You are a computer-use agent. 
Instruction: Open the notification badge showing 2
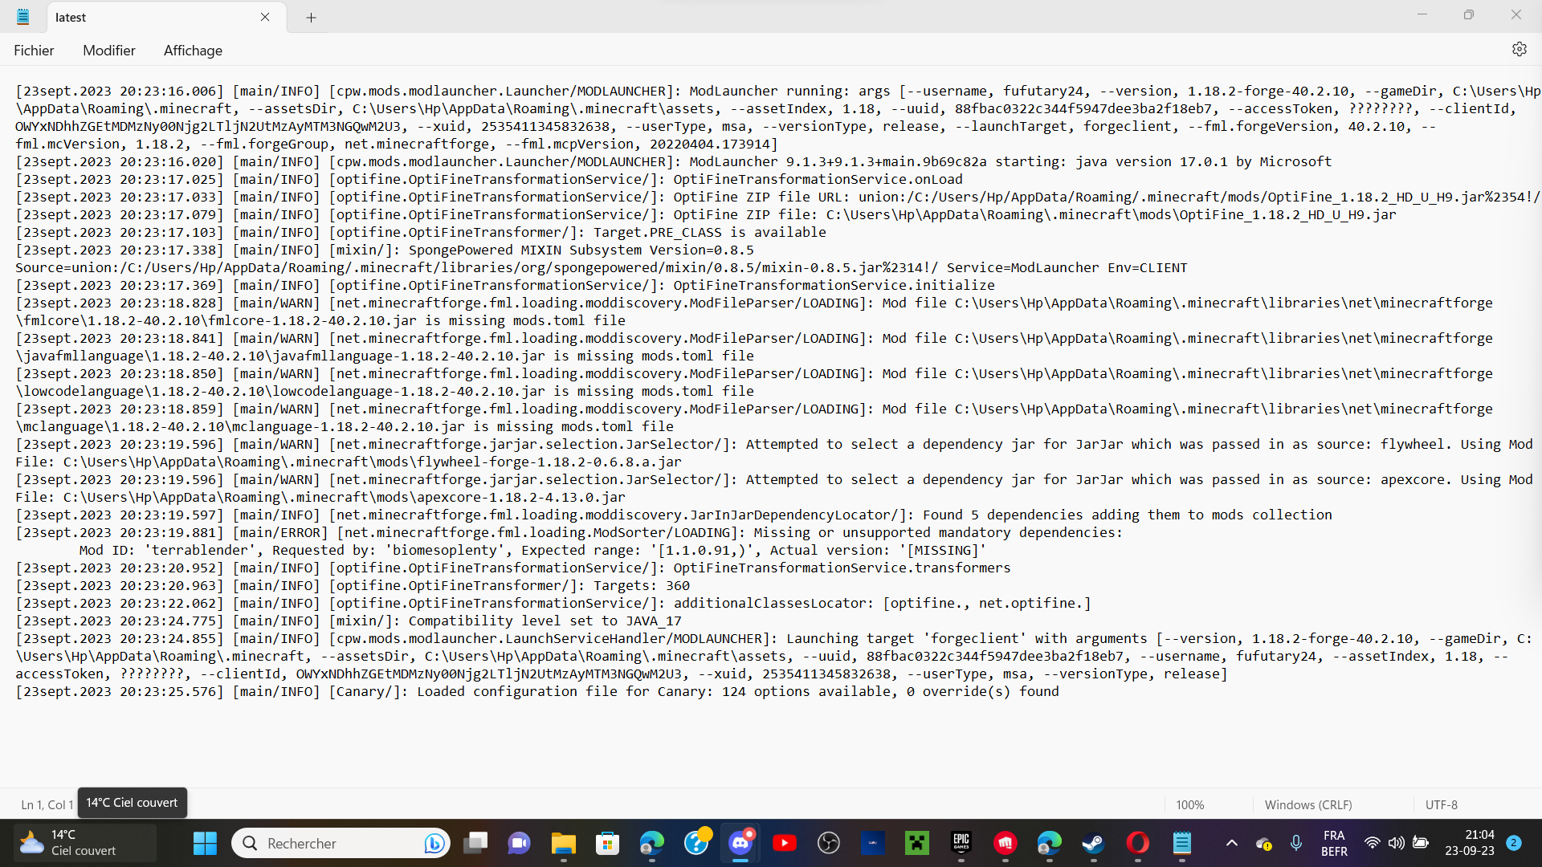click(x=1514, y=843)
